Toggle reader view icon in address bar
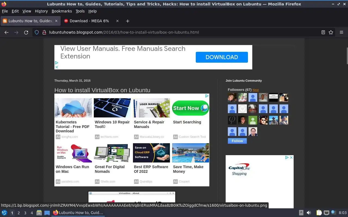Screen dimensions: 348x217 (x=323, y=32)
